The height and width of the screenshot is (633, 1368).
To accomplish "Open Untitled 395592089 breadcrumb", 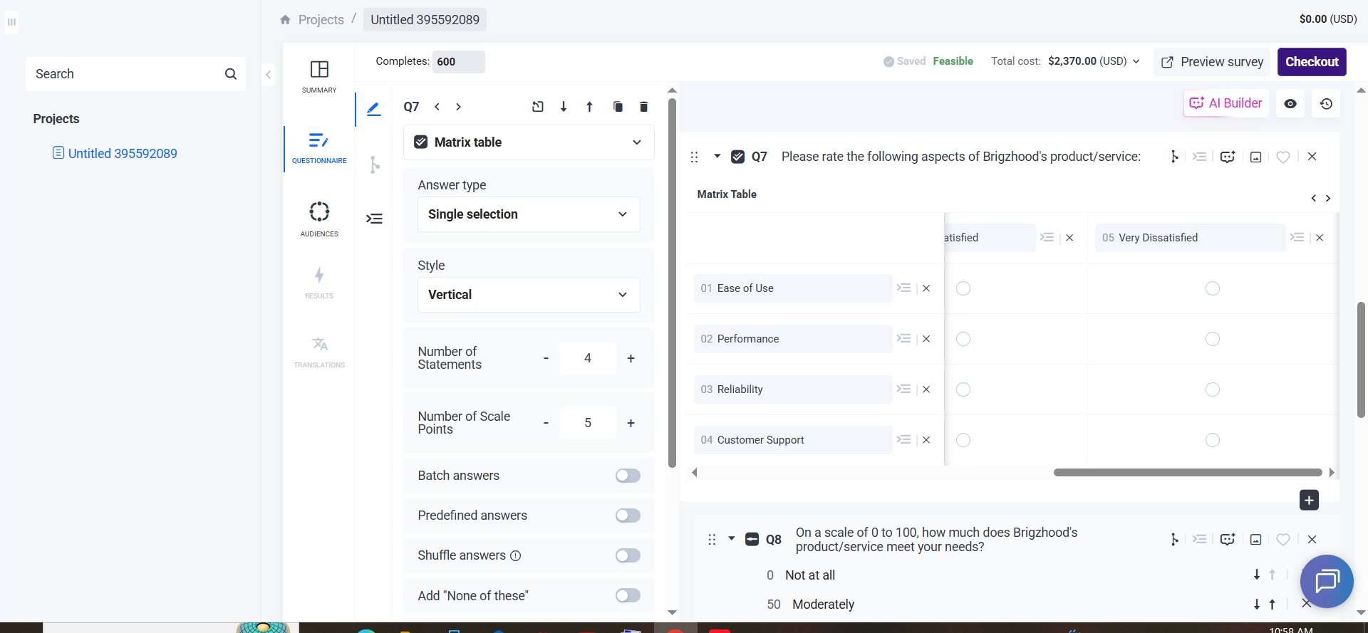I will (425, 20).
